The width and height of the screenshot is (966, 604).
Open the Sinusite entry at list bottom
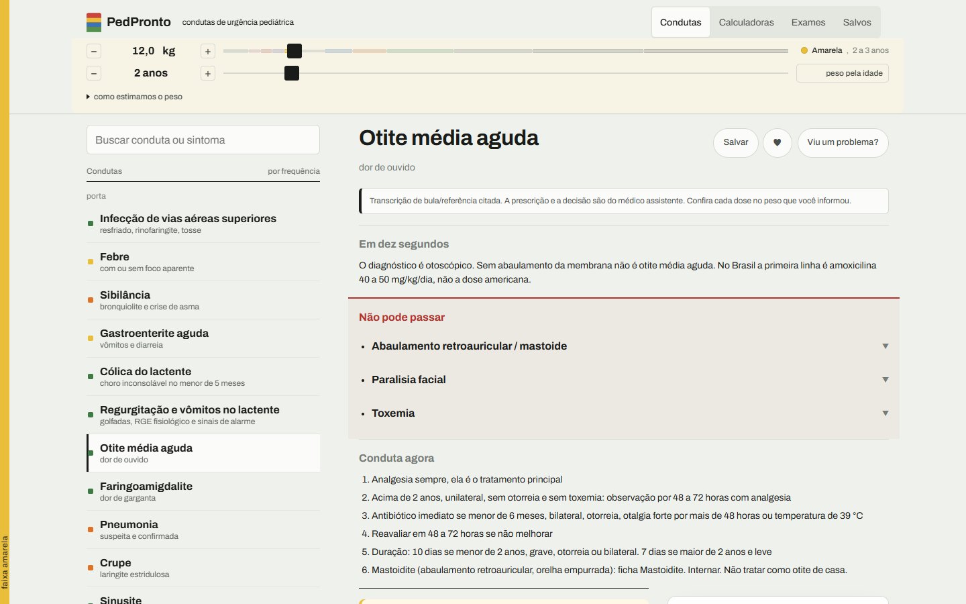coord(203,597)
